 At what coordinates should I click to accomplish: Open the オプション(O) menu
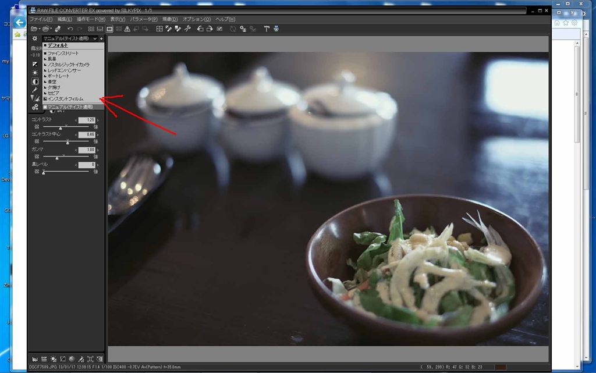pos(197,19)
